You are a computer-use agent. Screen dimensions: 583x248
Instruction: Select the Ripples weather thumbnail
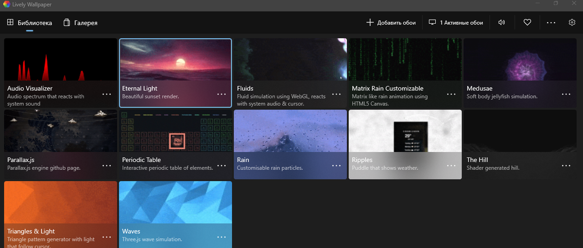coord(405,131)
